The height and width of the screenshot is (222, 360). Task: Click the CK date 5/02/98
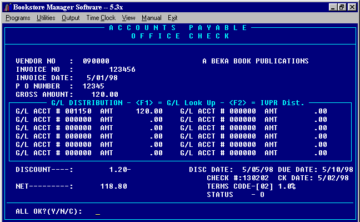[x=333, y=178]
